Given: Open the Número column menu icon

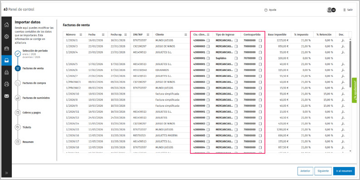Looking at the screenshot, I should [81, 34].
